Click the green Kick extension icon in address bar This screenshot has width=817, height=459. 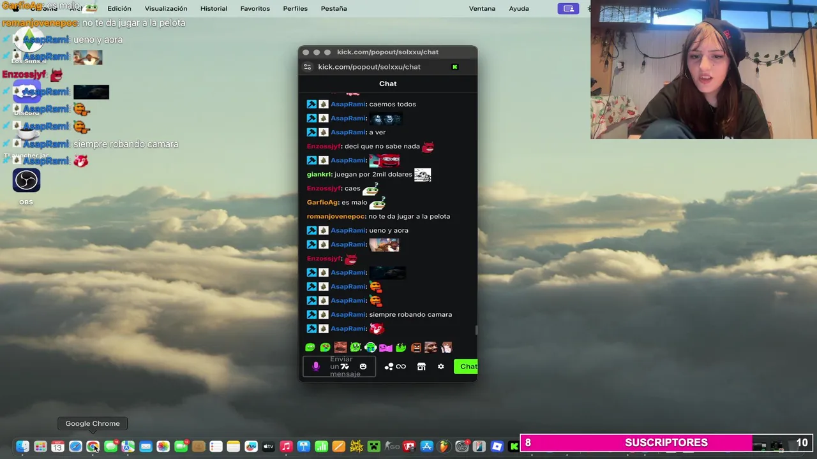[x=455, y=67]
